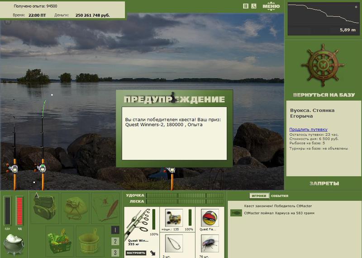Click the time value 22:00 ПТ
Image resolution: width=362 pixels, height=258 pixels.
(37, 15)
